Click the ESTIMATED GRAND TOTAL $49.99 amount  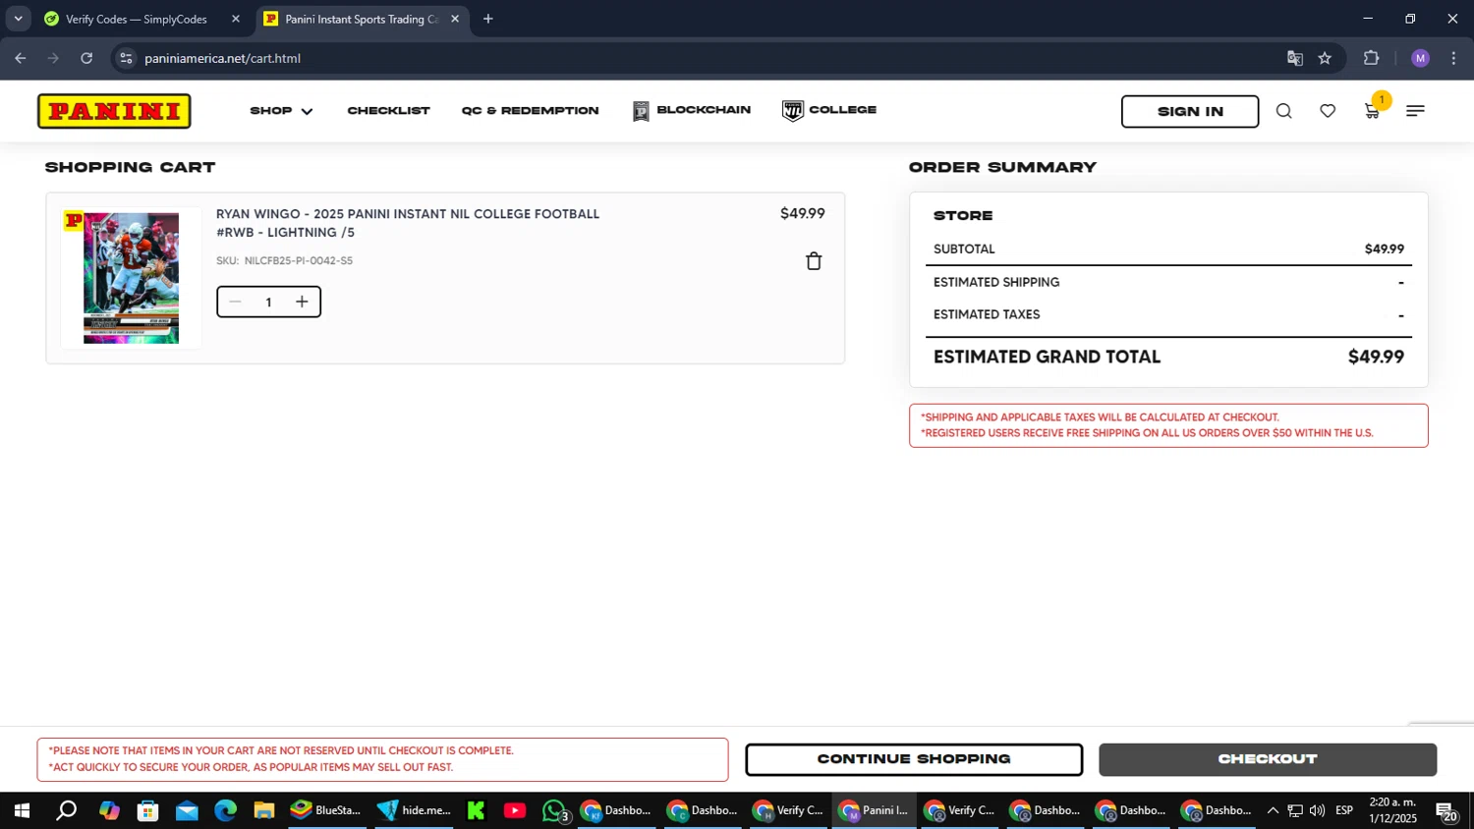(1376, 357)
